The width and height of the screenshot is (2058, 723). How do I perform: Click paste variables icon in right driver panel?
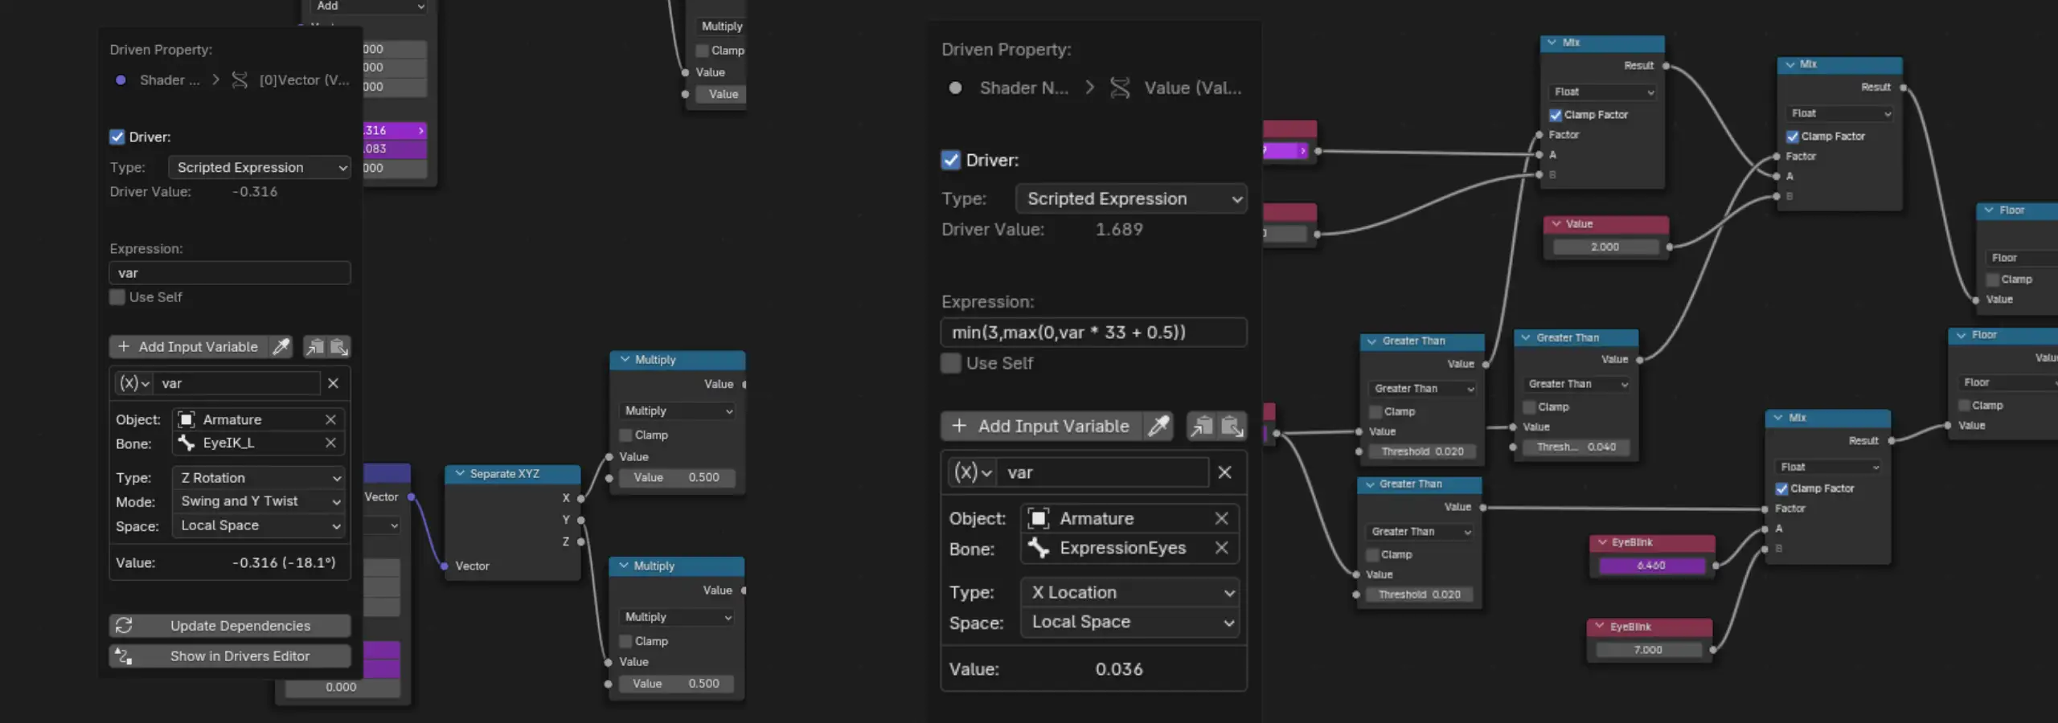click(x=1232, y=426)
